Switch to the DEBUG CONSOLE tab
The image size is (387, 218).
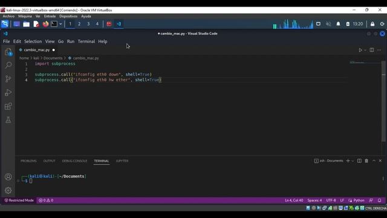click(x=74, y=161)
